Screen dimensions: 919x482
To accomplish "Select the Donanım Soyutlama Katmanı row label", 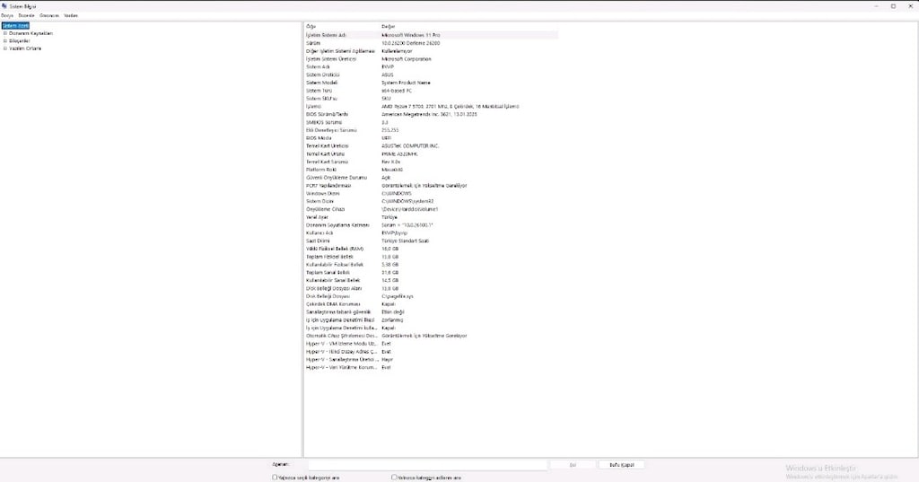I will [x=337, y=225].
